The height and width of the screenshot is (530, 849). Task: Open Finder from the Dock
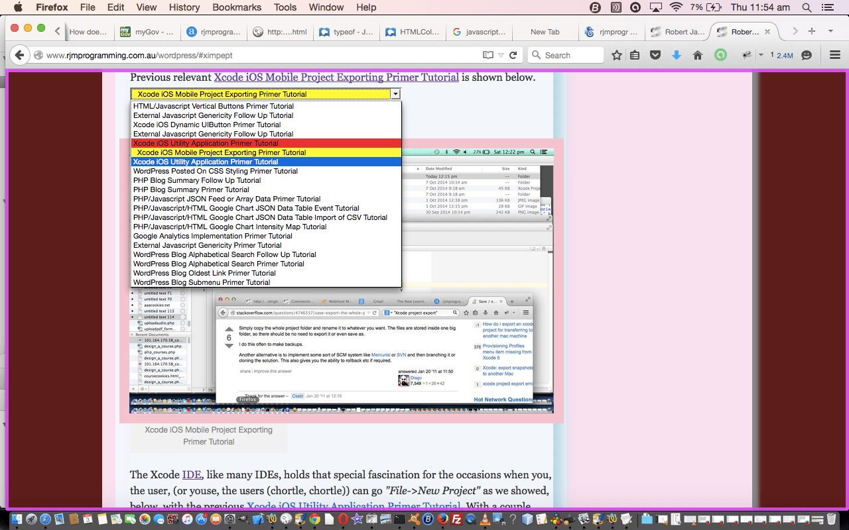(17, 519)
